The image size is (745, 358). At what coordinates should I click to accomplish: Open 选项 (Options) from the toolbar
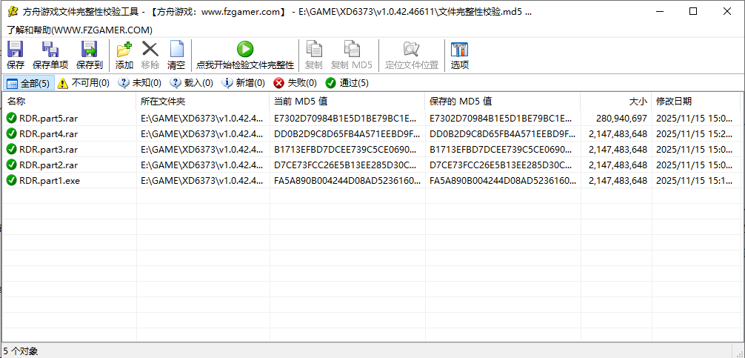460,50
